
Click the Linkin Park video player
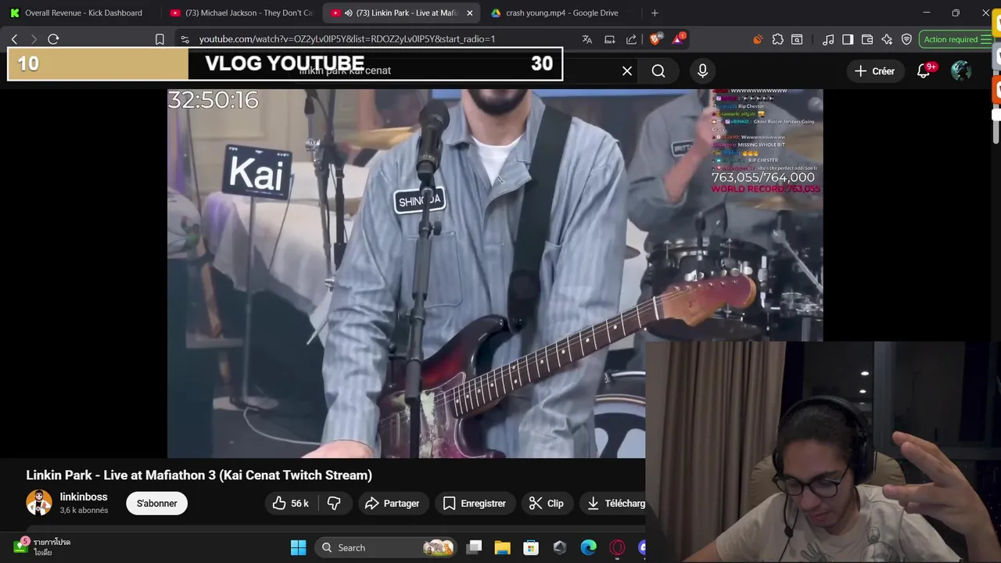coord(495,273)
